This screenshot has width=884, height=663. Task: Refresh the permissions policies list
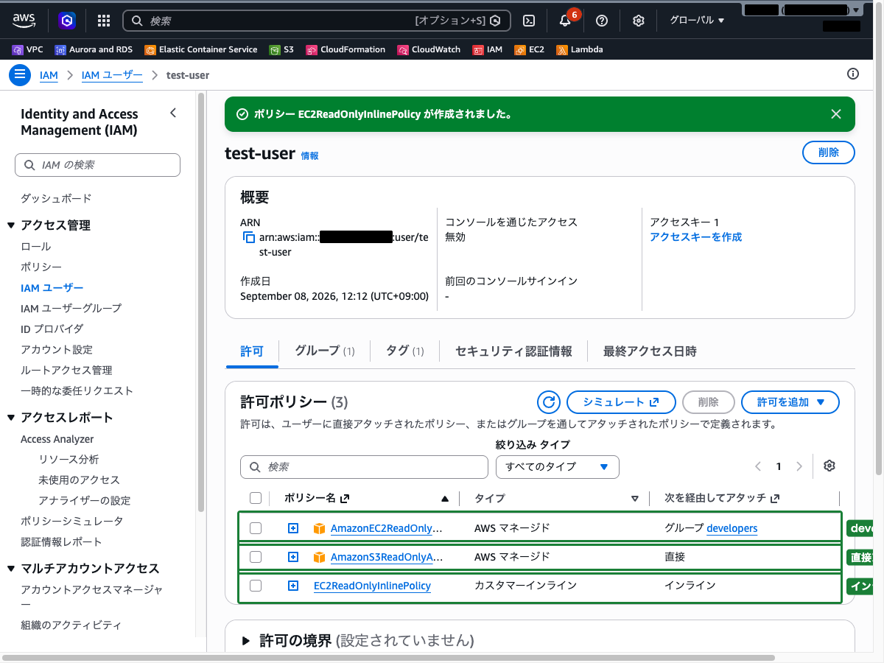click(548, 402)
